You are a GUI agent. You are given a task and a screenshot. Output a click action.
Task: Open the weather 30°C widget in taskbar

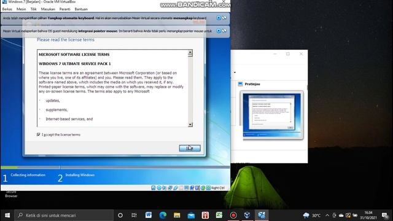[312, 215]
